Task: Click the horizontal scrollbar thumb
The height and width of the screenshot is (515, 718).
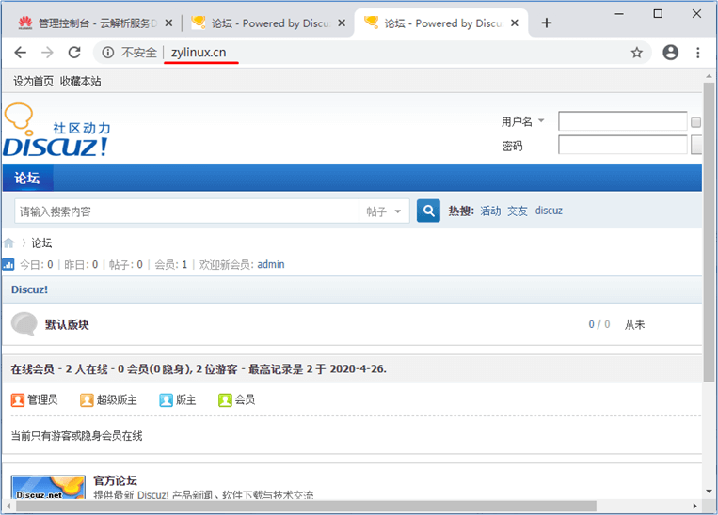Action: [307, 506]
